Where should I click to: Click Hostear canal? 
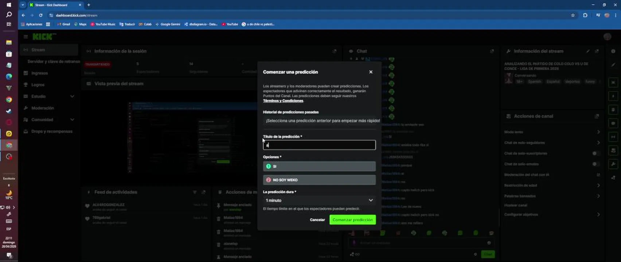click(x=516, y=205)
